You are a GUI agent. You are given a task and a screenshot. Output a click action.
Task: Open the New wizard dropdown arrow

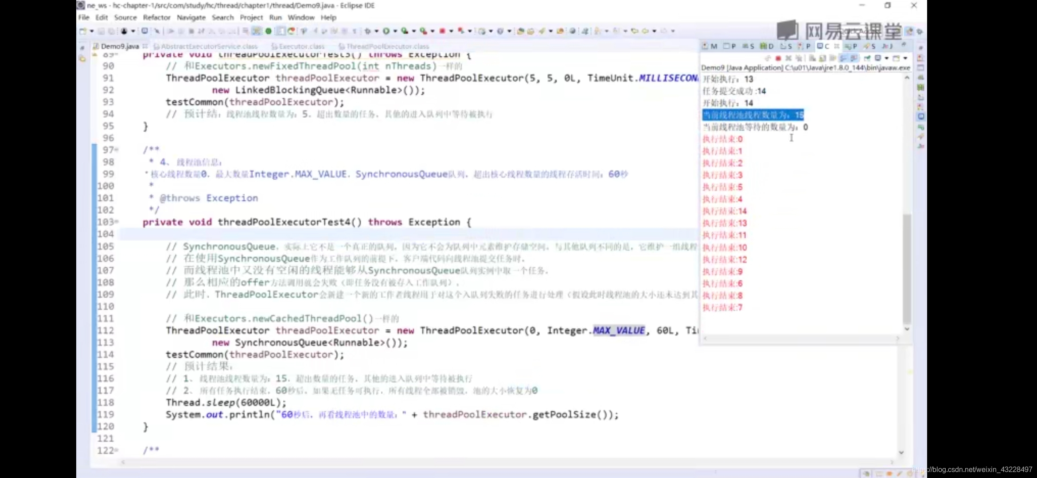pos(92,31)
